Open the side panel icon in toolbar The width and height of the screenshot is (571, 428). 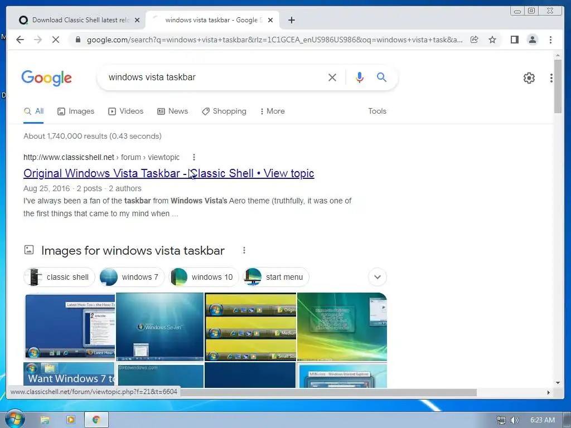point(515,40)
